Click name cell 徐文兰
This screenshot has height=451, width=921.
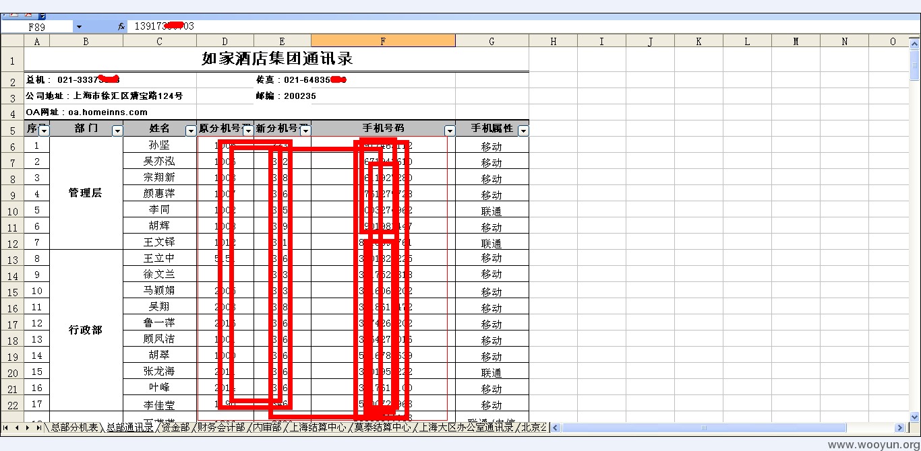click(160, 275)
